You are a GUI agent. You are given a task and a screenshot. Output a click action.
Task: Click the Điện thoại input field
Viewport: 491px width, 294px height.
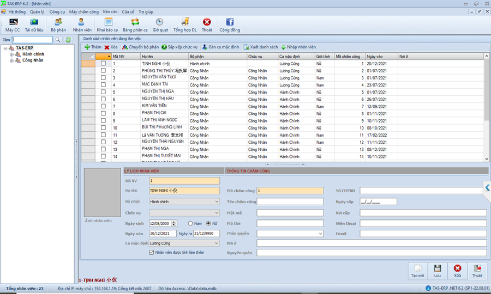pyautogui.click(x=423, y=223)
